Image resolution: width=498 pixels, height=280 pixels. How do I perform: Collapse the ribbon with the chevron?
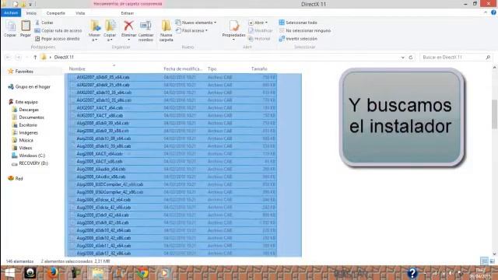(x=486, y=12)
